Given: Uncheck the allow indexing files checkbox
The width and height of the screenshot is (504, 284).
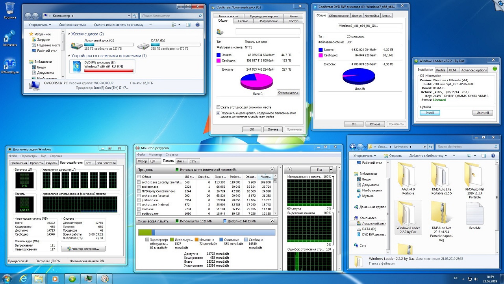Looking at the screenshot, I should coord(219,113).
